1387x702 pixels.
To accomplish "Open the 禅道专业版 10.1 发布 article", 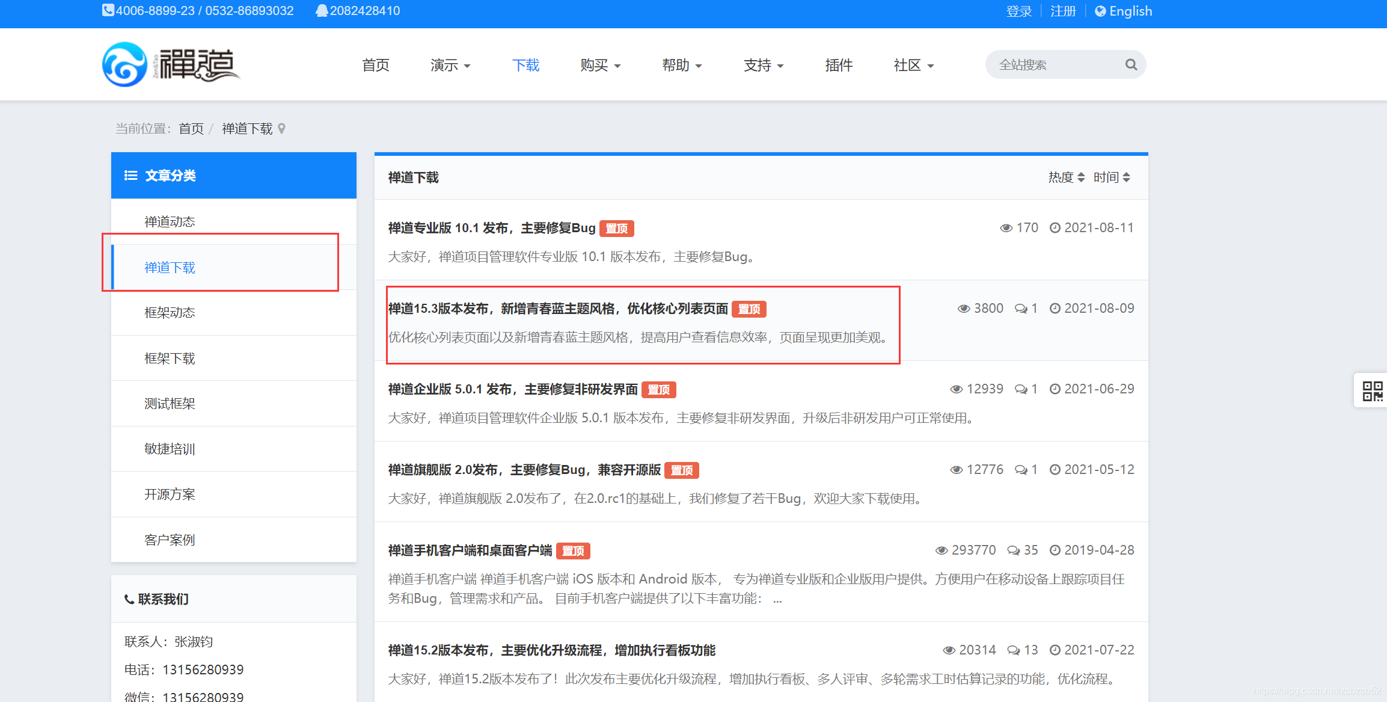I will (x=491, y=228).
